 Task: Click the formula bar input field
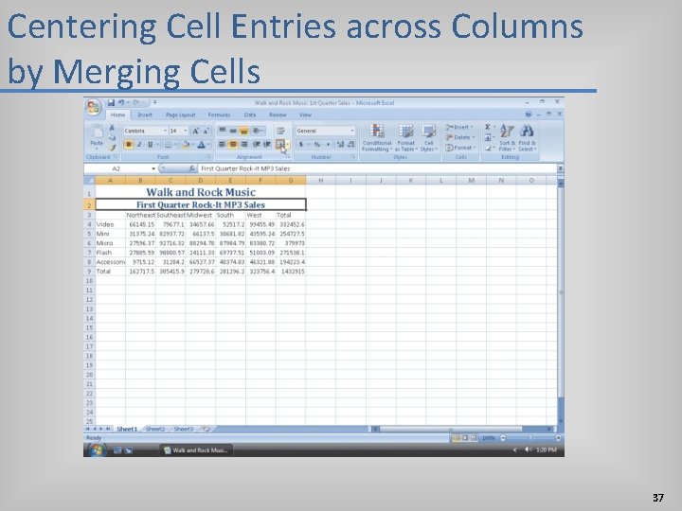pos(377,168)
